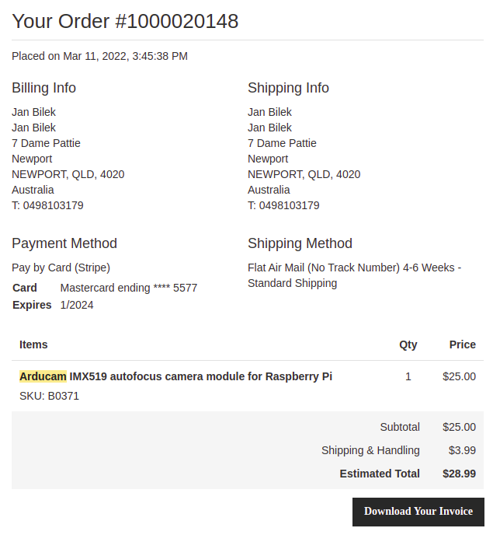Select the order placed date text
The height and width of the screenshot is (535, 493).
[99, 56]
